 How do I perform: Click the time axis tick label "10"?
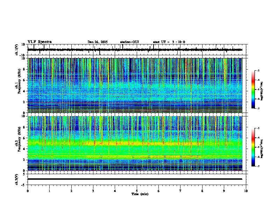tap(246, 191)
